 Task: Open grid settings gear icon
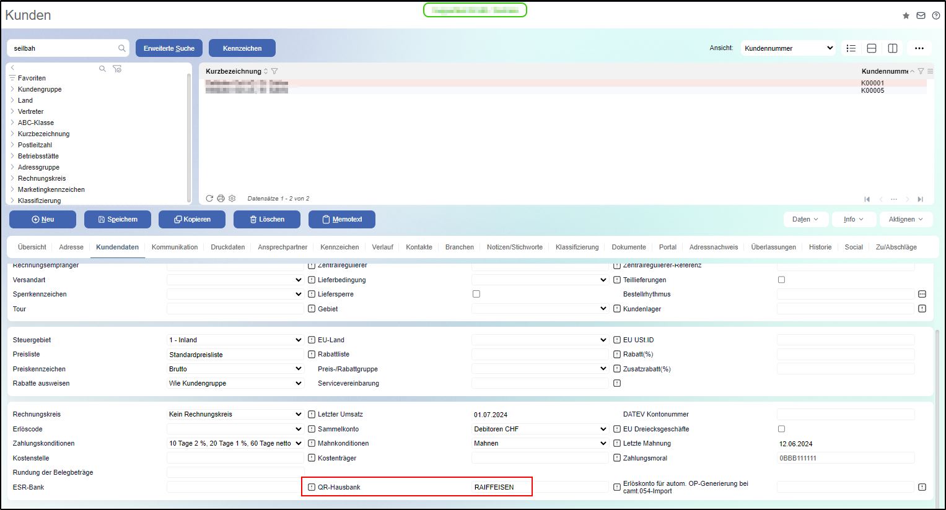(x=232, y=199)
